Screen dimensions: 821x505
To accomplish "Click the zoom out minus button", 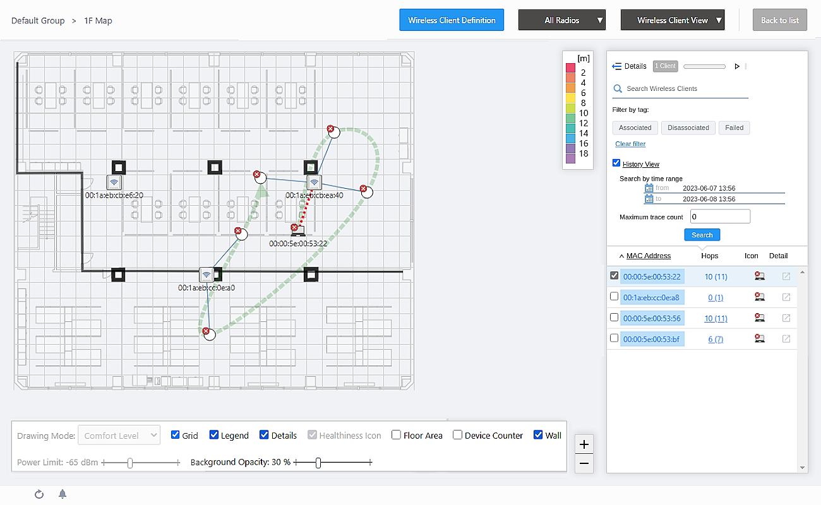I will (x=584, y=463).
